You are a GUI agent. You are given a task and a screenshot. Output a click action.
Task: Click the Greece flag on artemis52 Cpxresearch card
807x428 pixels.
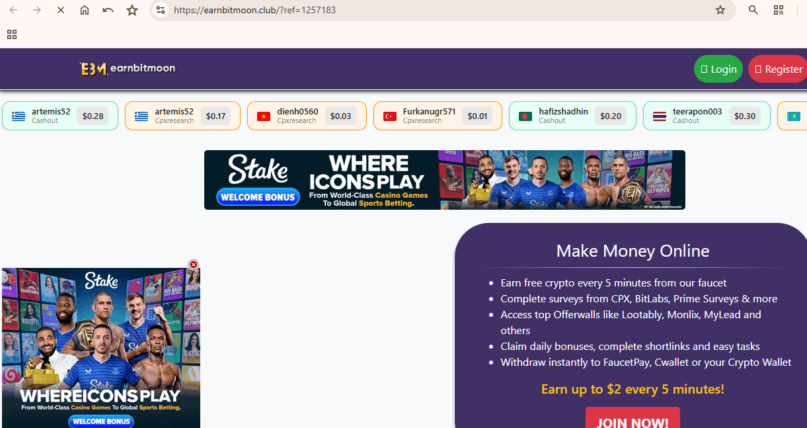click(x=141, y=116)
